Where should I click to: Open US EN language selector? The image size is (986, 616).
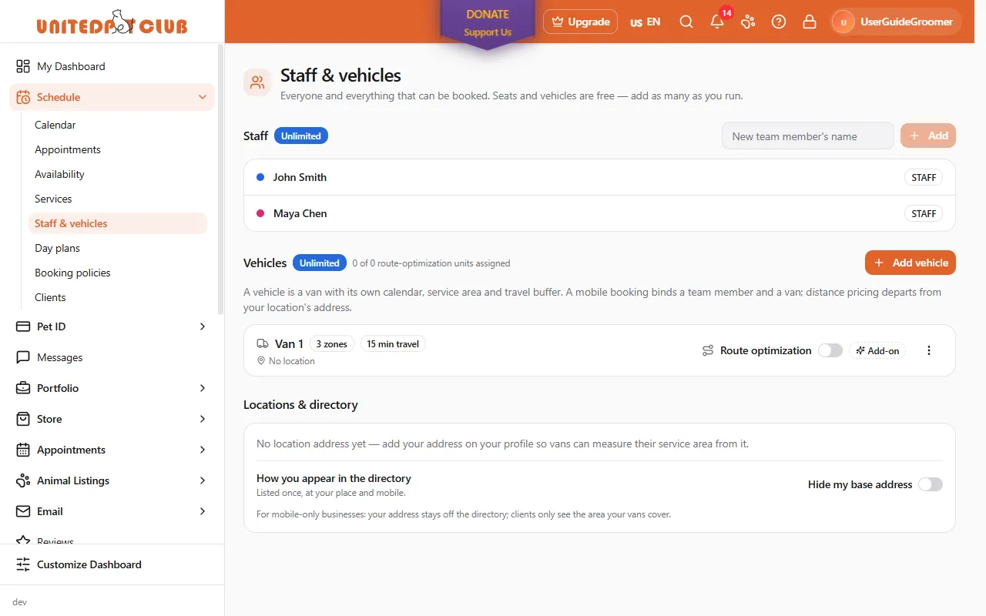click(x=646, y=22)
